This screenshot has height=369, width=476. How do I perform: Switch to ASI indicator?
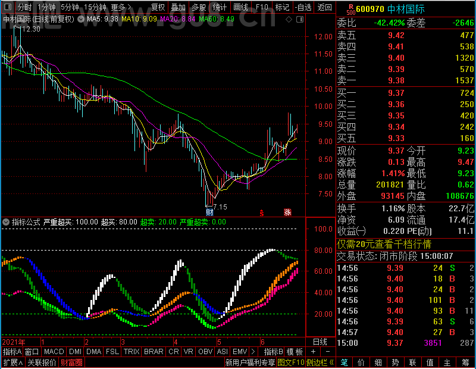[223, 352]
